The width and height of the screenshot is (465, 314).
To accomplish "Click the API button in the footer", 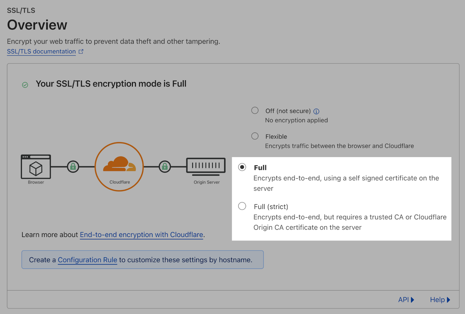I will [x=404, y=300].
